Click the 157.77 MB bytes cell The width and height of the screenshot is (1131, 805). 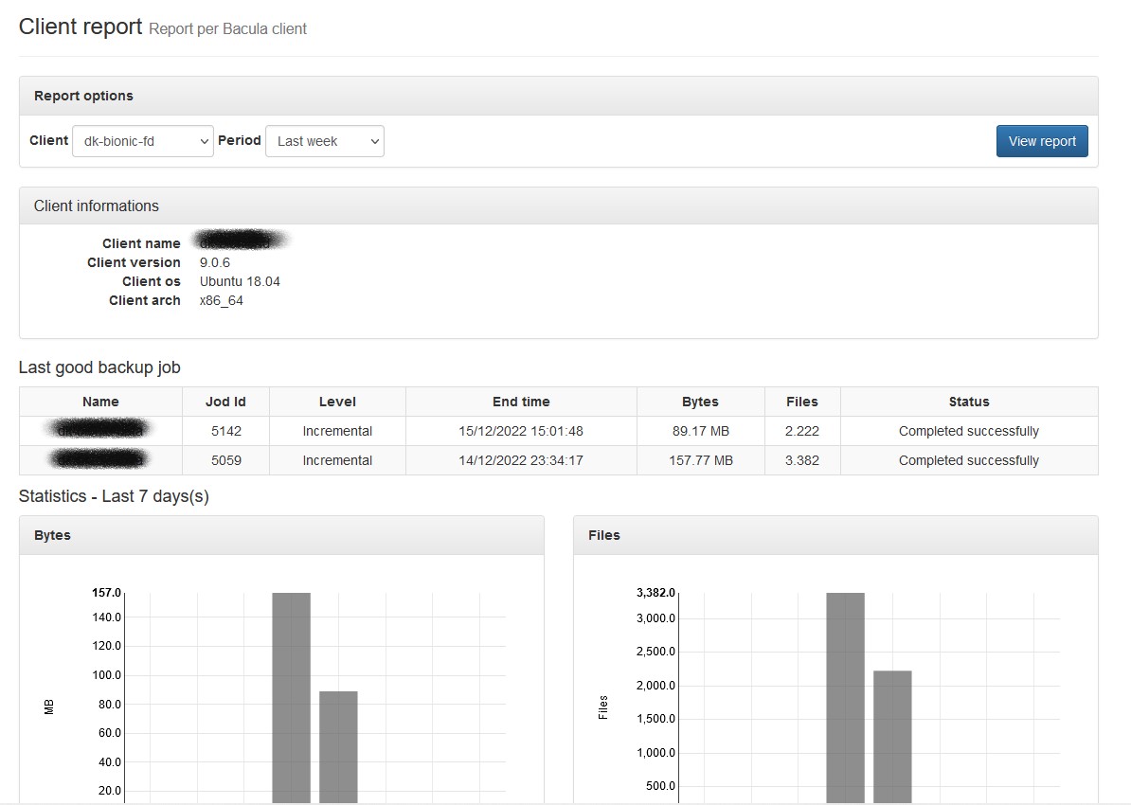pyautogui.click(x=700, y=460)
